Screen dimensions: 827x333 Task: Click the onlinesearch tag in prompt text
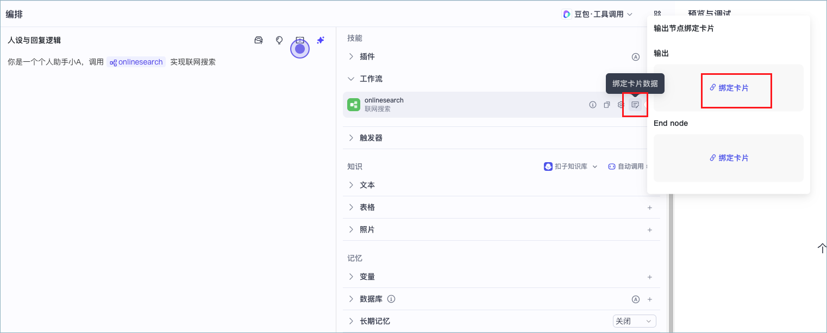pyautogui.click(x=136, y=62)
